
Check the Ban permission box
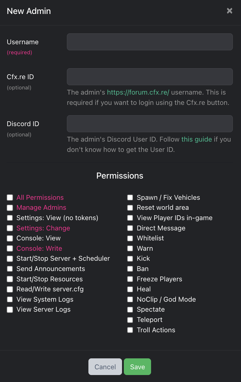tap(130, 269)
